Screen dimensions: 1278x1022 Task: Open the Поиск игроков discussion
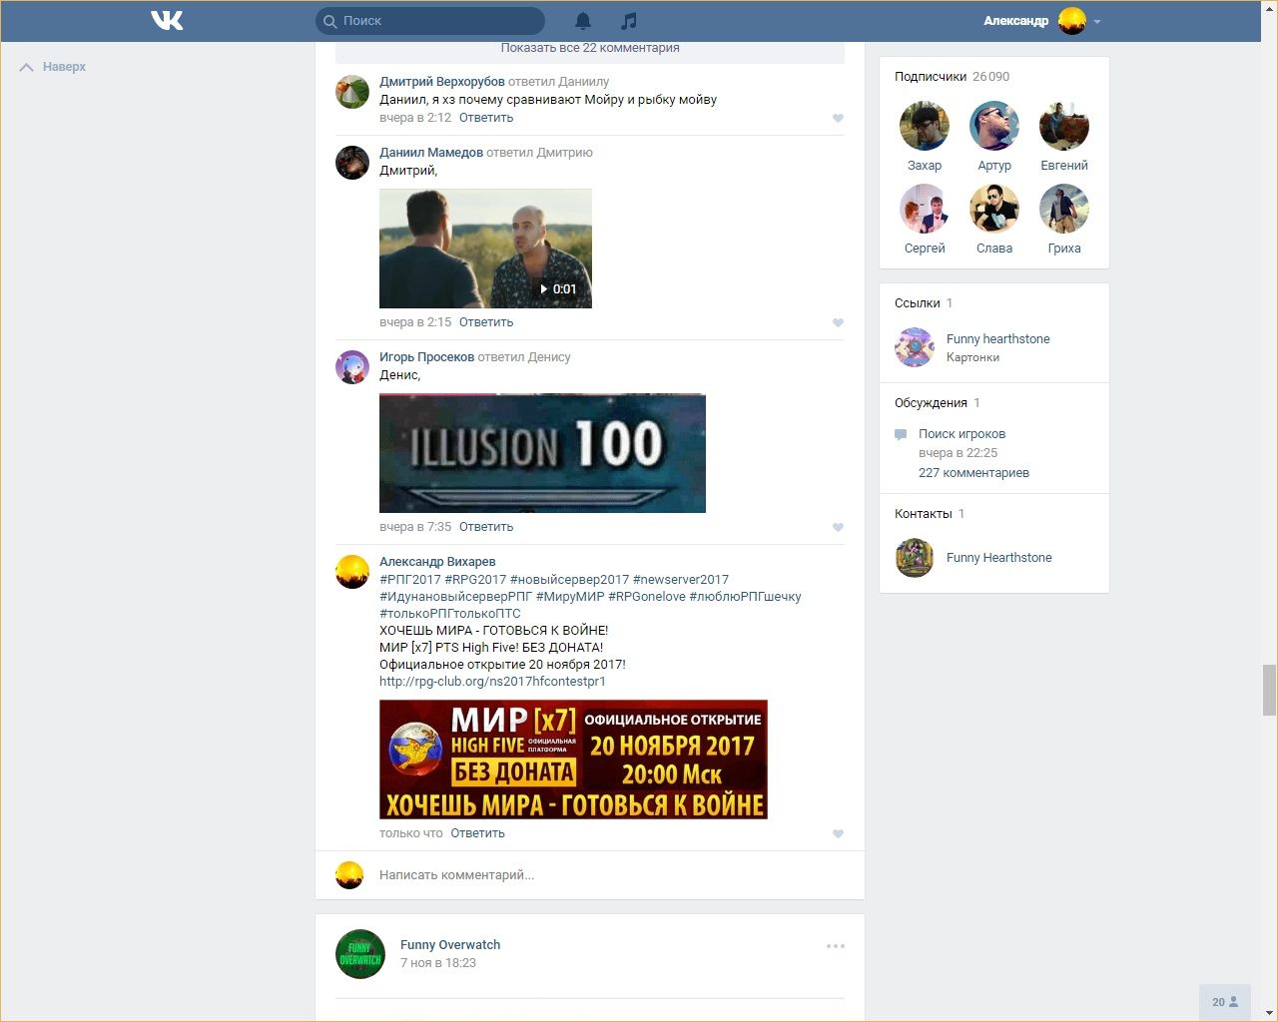coord(961,434)
